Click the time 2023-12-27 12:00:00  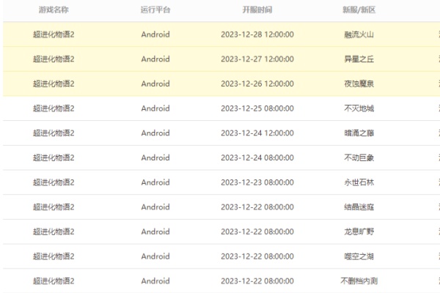tap(257, 59)
